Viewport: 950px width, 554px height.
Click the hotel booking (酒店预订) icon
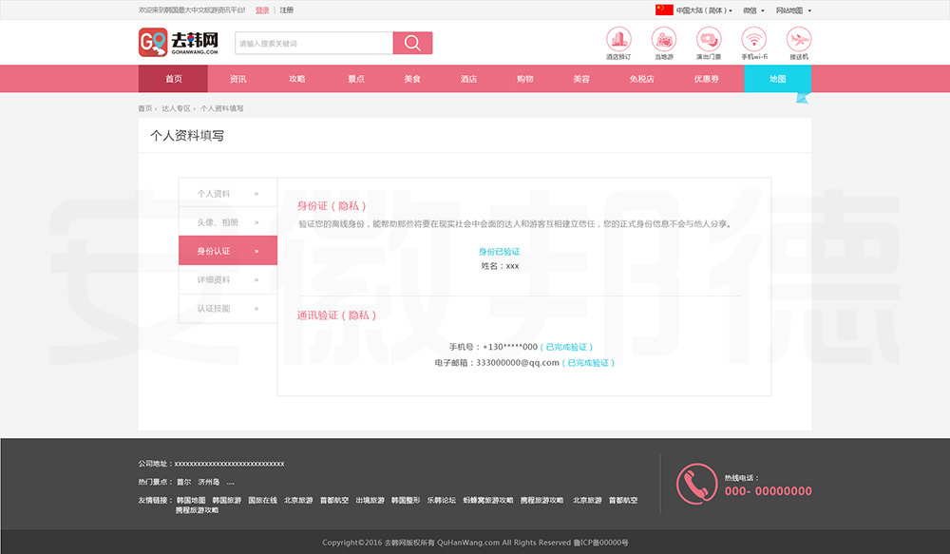[618, 40]
